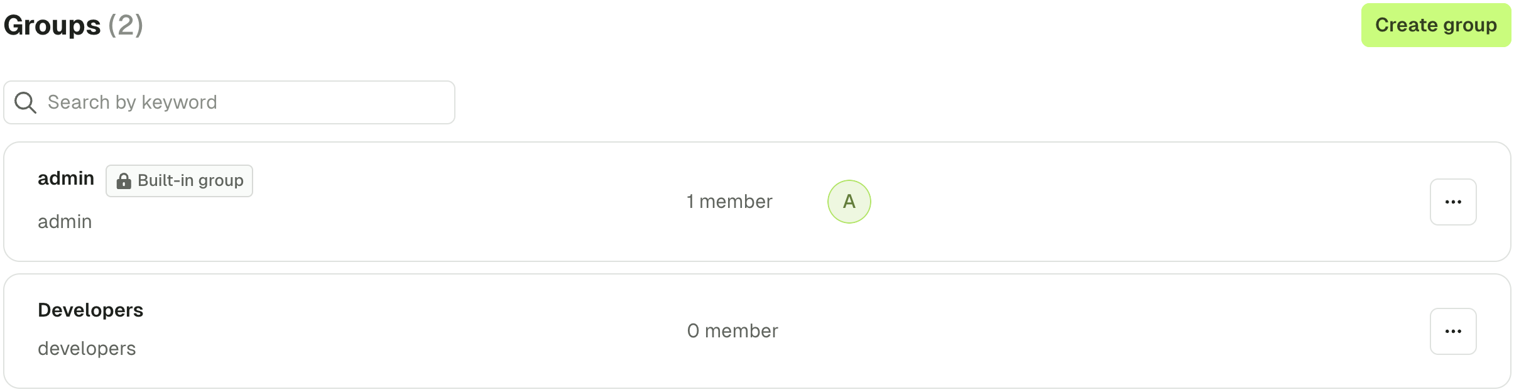Click the '1 member' count for admin
This screenshot has width=1514, height=392.
click(729, 202)
